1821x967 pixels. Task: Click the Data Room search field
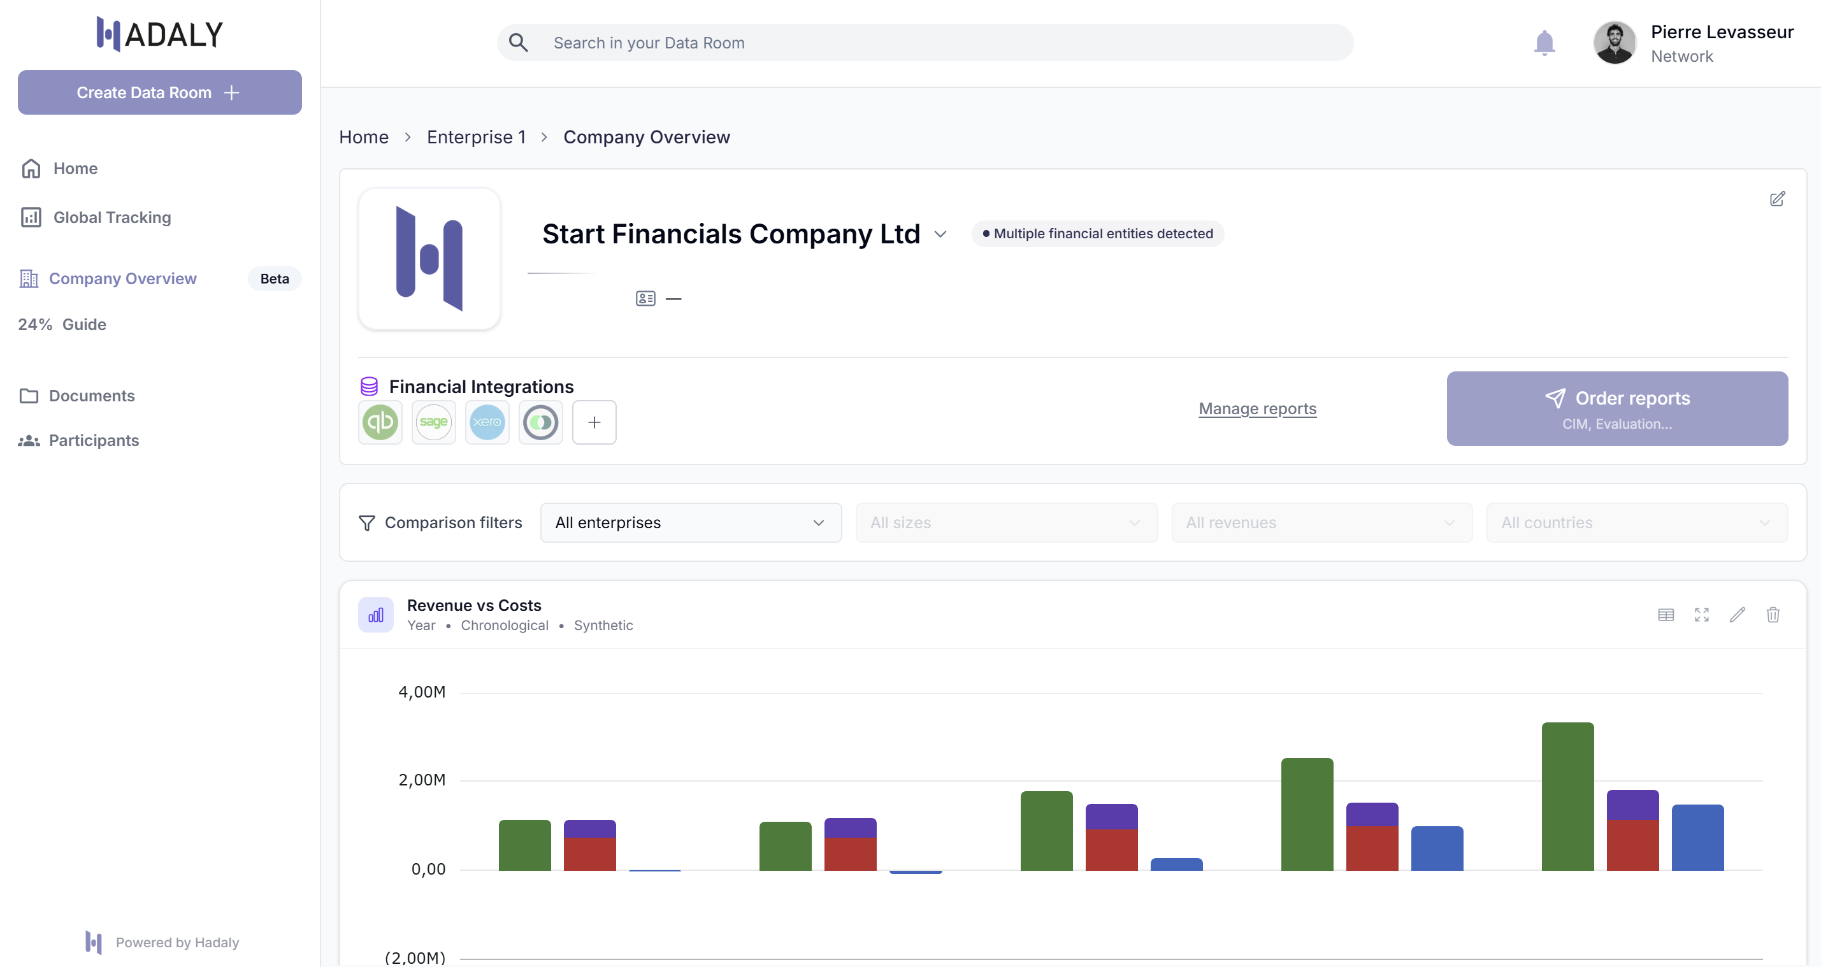tap(925, 43)
